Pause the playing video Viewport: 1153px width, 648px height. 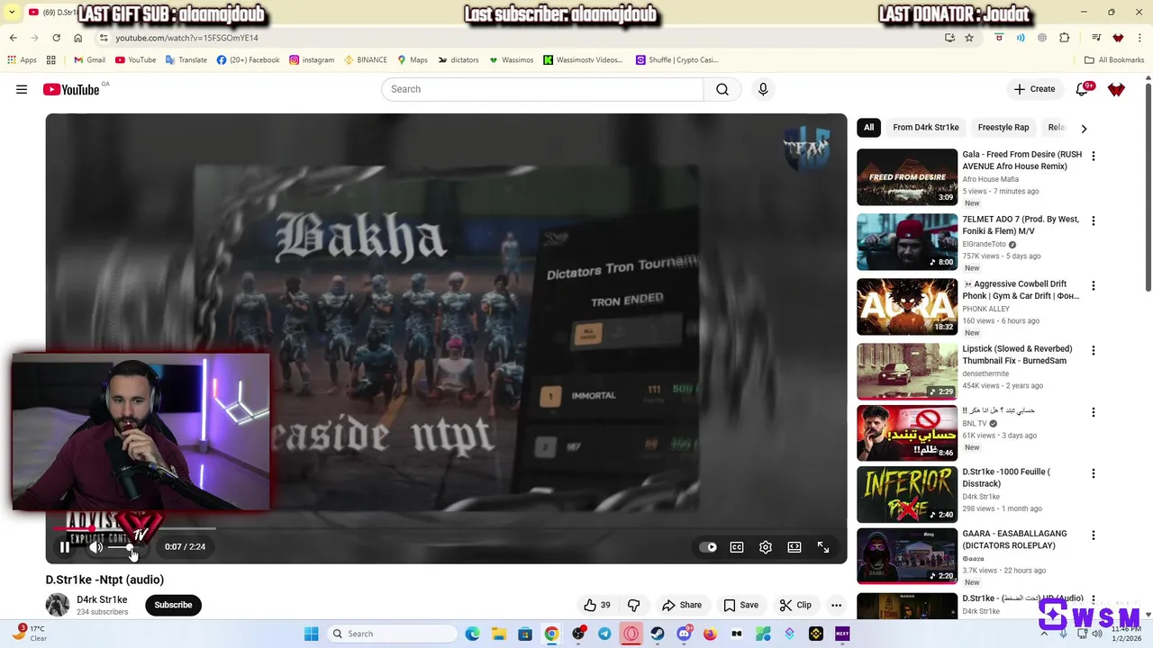(65, 546)
